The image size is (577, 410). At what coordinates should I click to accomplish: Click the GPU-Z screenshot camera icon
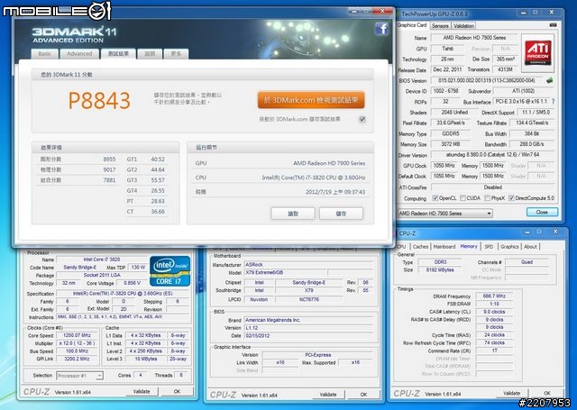coord(553,25)
